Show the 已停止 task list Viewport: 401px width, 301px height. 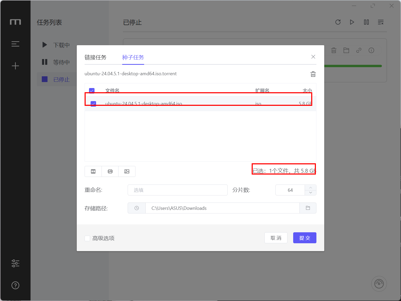56,79
